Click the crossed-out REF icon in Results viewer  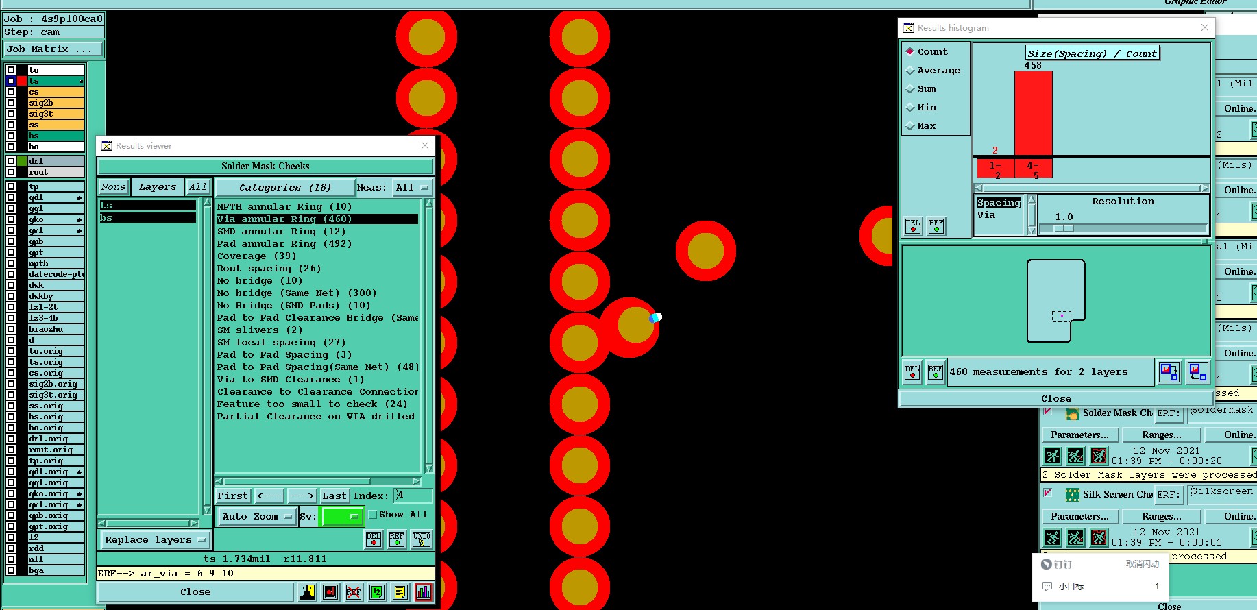[354, 591]
